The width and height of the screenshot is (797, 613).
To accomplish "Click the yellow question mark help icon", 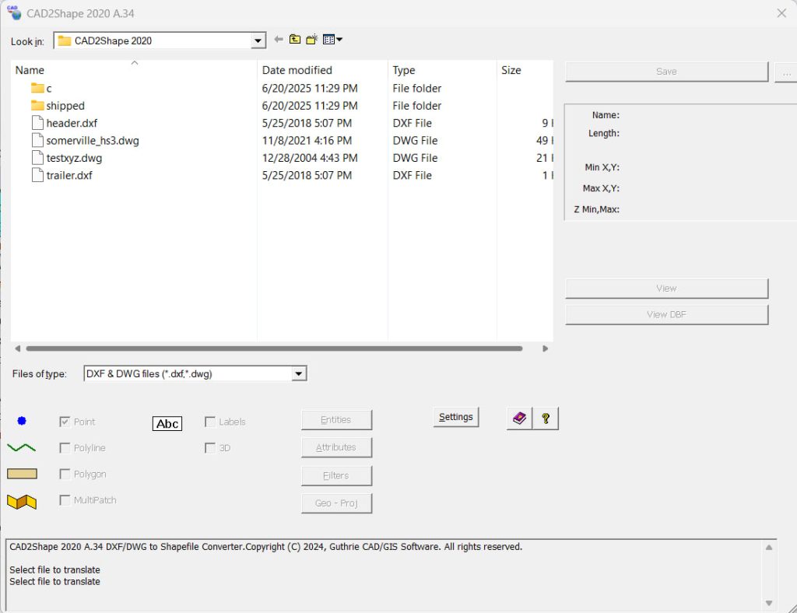I will (546, 419).
